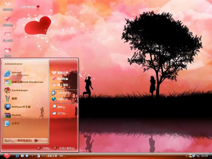Open 记事本 (Notepad) in Start menu
This screenshot has width=212, height=159.
tap(16, 123)
